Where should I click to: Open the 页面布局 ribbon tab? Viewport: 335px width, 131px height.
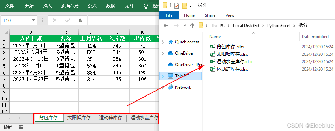70,6
